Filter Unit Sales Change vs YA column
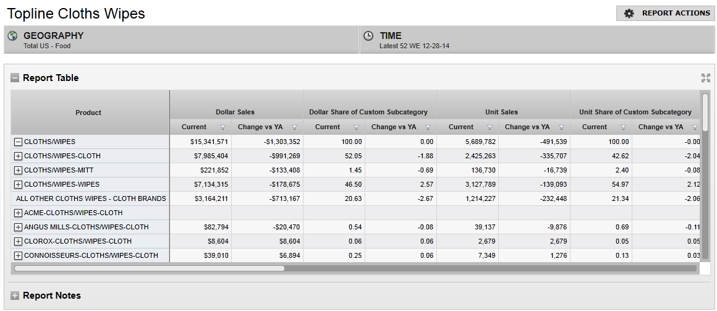The image size is (717, 311). [x=561, y=127]
